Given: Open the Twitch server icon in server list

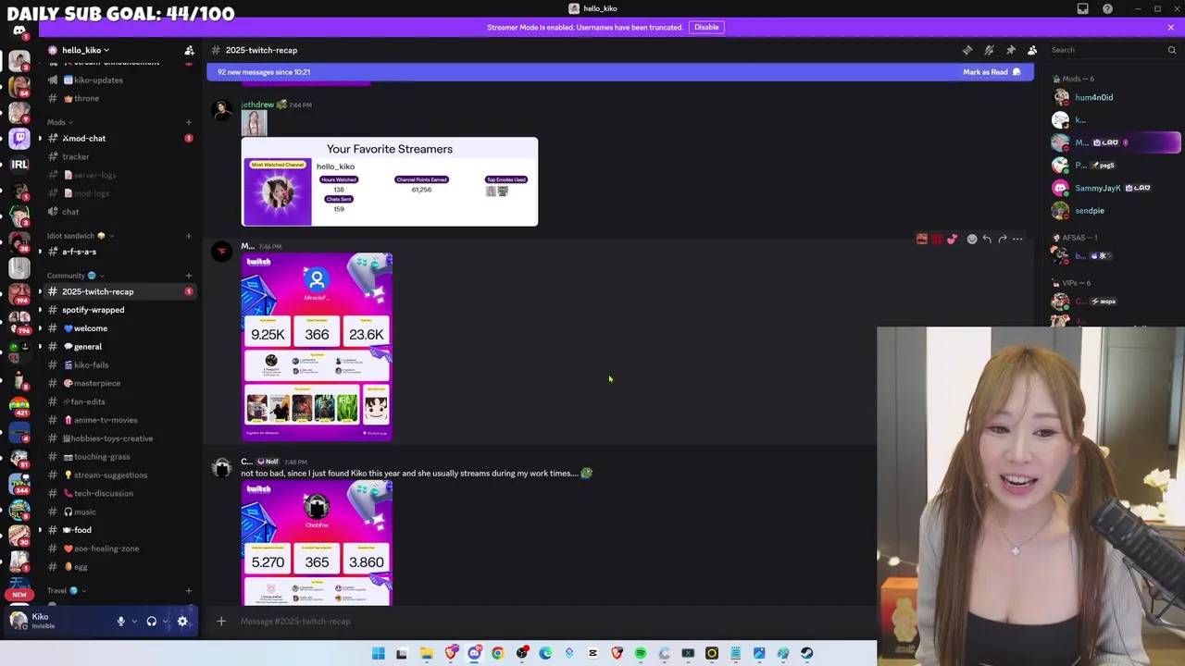Looking at the screenshot, I should 19,139.
